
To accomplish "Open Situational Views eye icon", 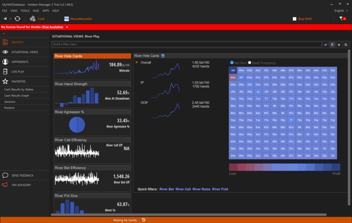I will click(5, 52).
